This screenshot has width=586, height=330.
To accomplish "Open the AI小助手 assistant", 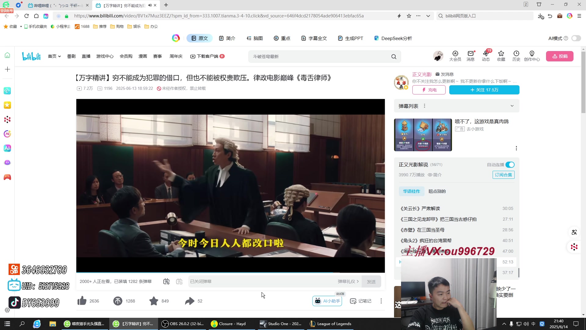I will 327,301.
